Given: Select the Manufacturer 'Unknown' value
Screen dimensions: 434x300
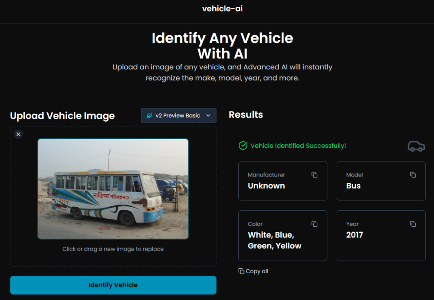Looking at the screenshot, I should click(x=266, y=186).
